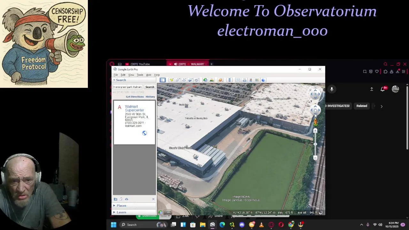Click the search text field in Google Earth
This screenshot has height=230, width=409.
tap(127, 87)
